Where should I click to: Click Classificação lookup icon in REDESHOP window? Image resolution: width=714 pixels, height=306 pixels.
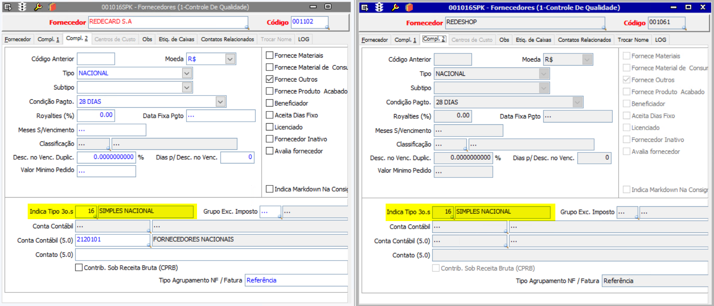465,149
